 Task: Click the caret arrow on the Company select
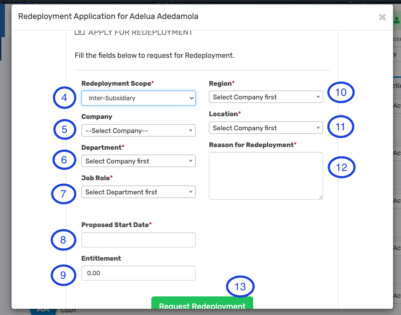[190, 130]
